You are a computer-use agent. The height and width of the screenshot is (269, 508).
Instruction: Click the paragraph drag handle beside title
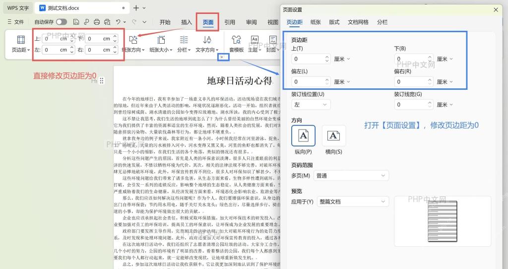102,81
